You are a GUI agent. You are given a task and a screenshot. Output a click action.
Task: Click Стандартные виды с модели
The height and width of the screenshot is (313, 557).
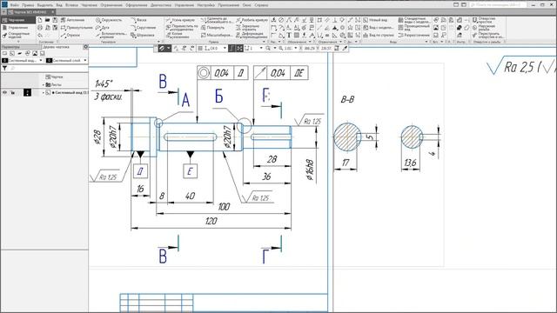(414, 20)
